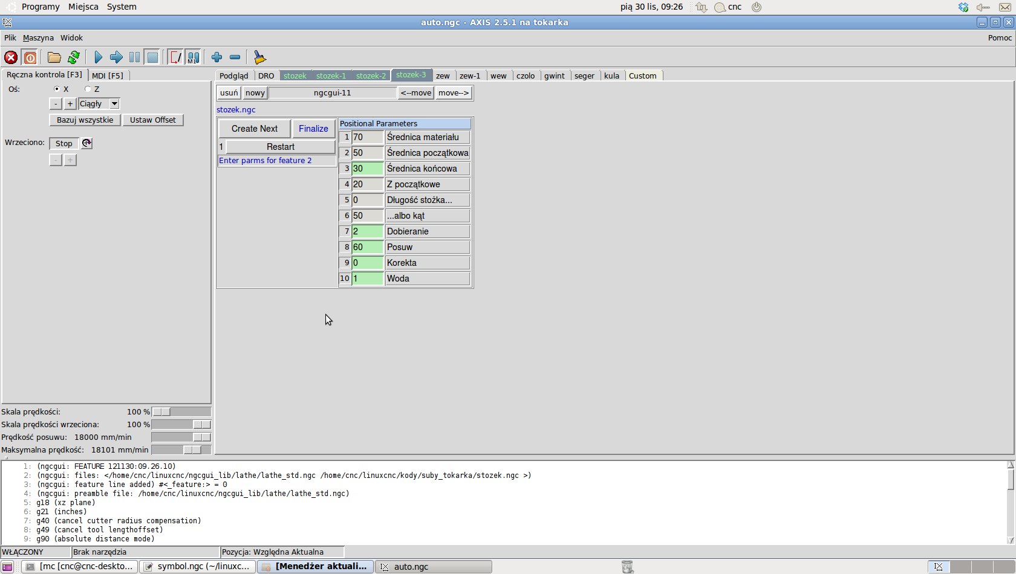Switch to DRO tab

tap(266, 76)
